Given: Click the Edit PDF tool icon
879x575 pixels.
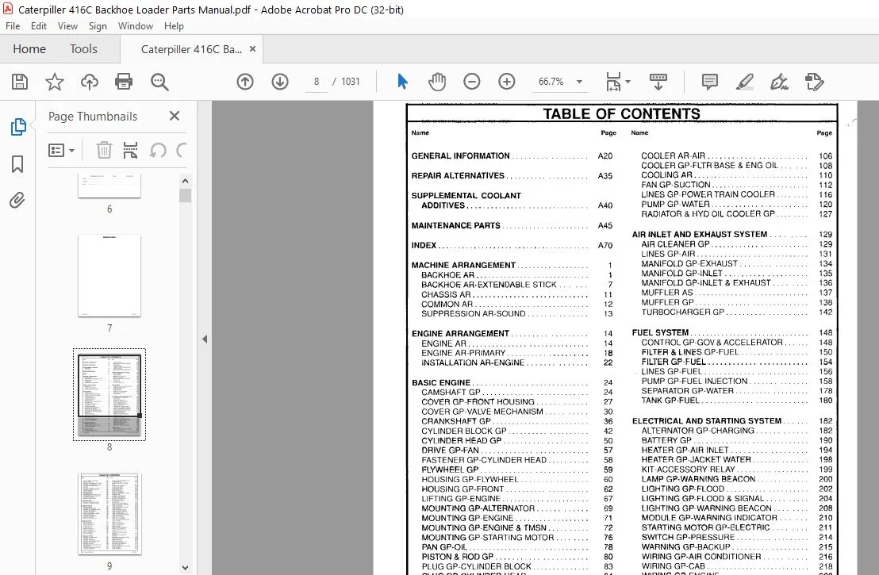Looking at the screenshot, I should [814, 82].
